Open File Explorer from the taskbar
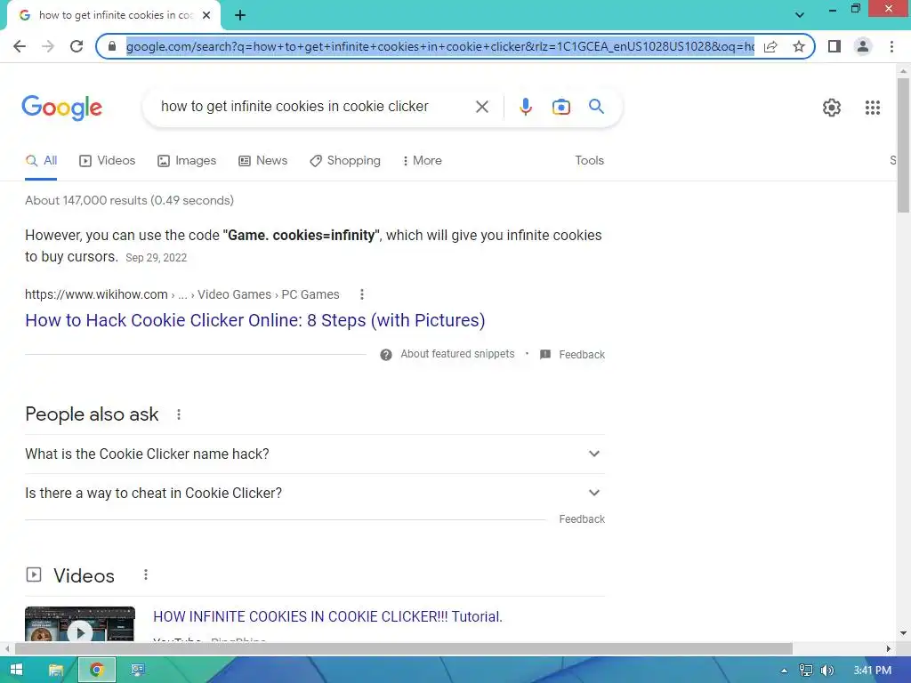 (56, 670)
